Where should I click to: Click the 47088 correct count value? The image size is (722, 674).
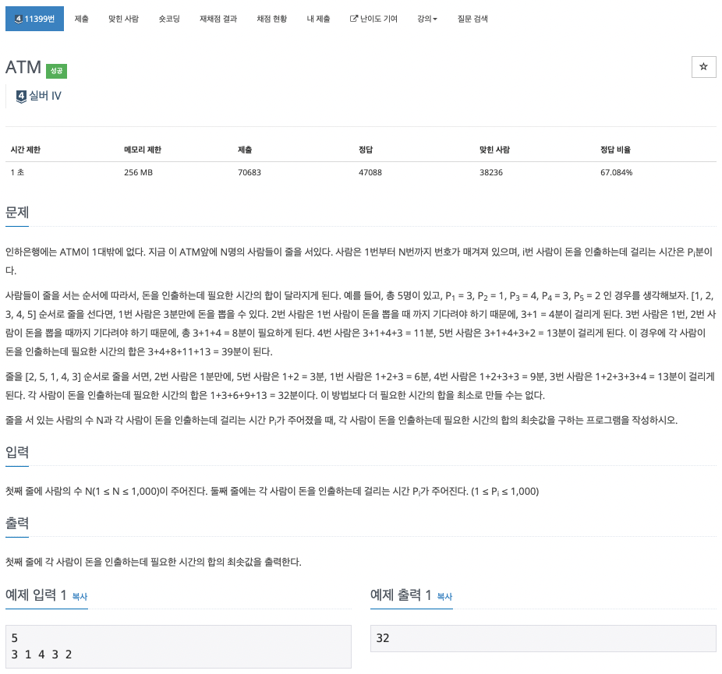point(370,172)
